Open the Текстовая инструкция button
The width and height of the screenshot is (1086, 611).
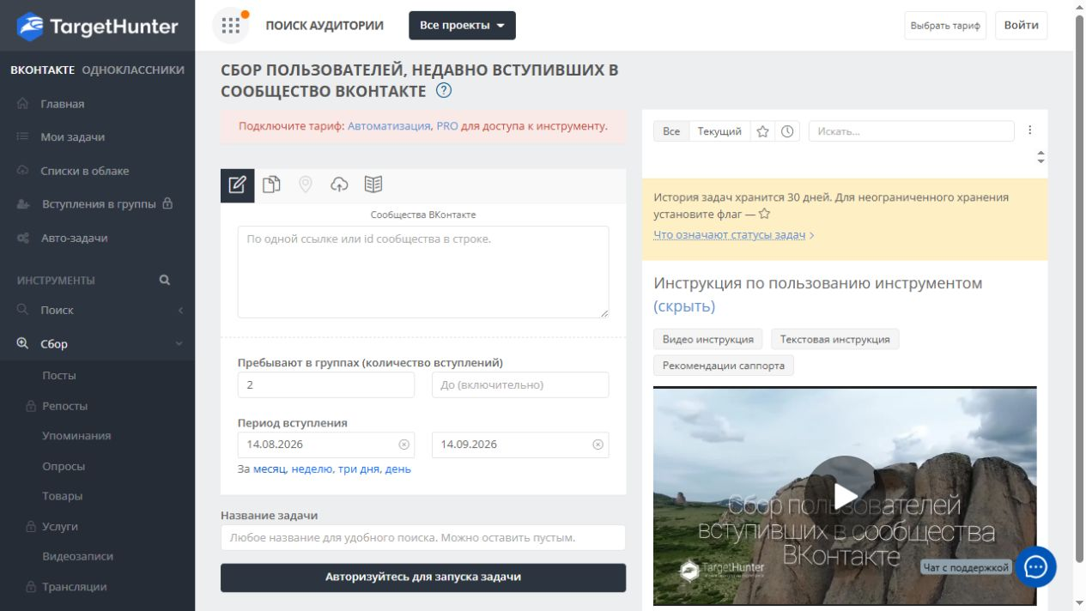[835, 339]
